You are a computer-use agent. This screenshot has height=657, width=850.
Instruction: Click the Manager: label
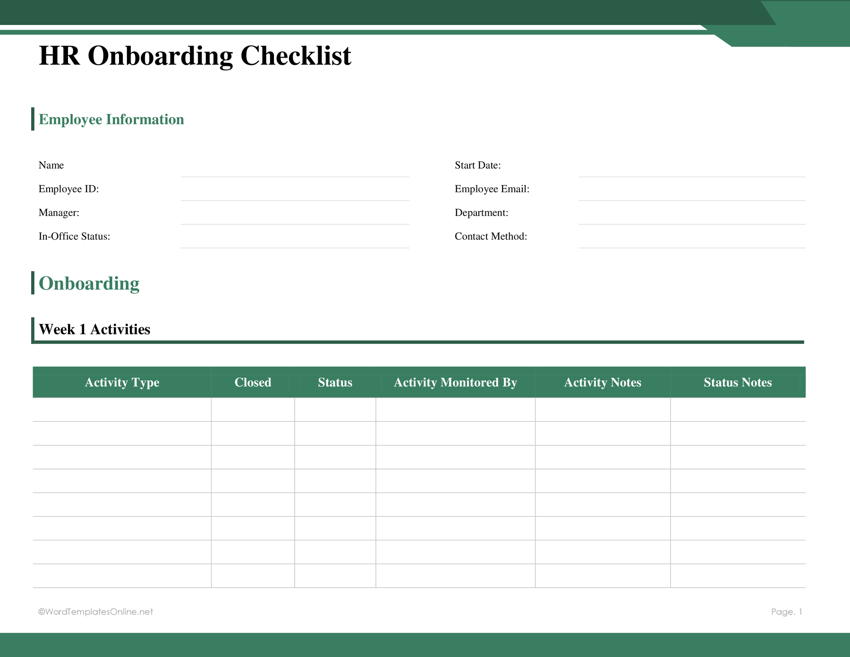pyautogui.click(x=59, y=213)
